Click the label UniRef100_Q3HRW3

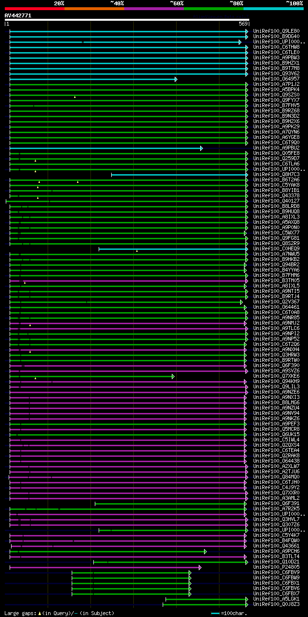(x=276, y=355)
